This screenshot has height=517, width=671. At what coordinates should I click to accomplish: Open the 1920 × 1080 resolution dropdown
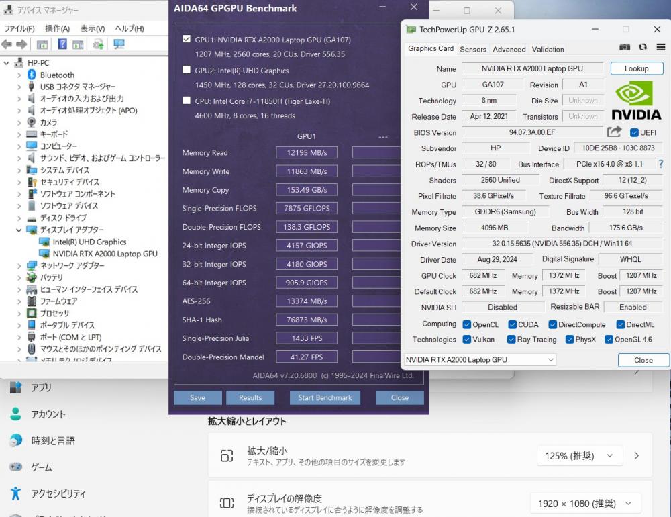585,504
